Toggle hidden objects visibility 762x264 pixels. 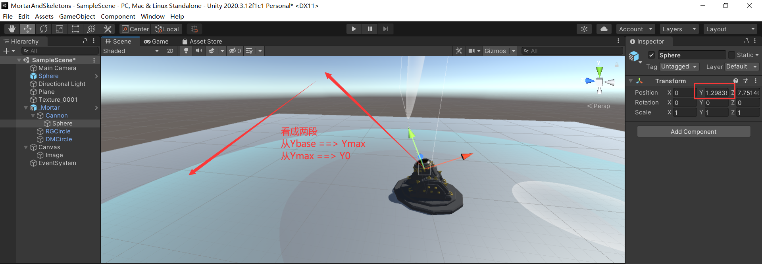(235, 51)
